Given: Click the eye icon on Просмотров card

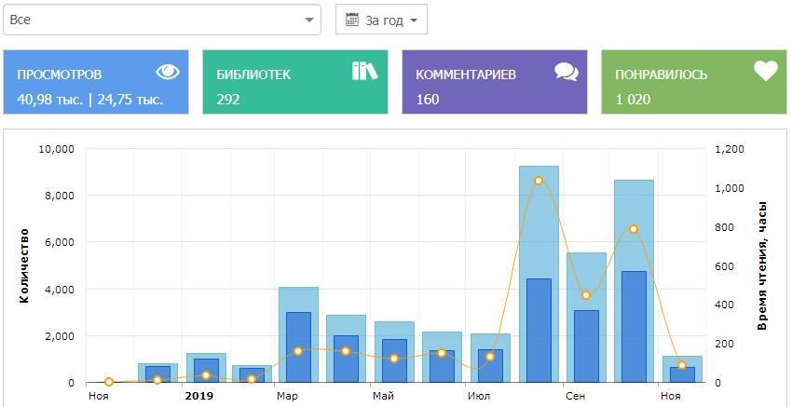Looking at the screenshot, I should click(168, 72).
